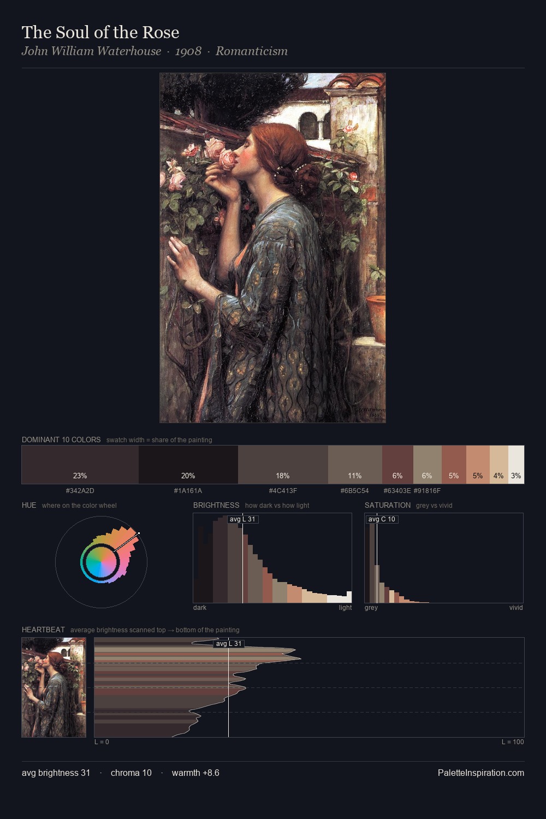This screenshot has height=819, width=546.
Task: Click the hex code #6B5C54
Action: [355, 491]
